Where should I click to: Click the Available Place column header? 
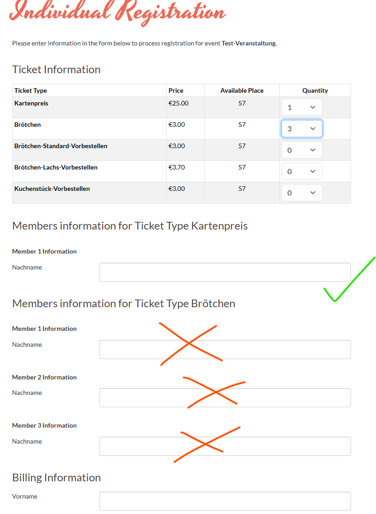[x=242, y=90]
